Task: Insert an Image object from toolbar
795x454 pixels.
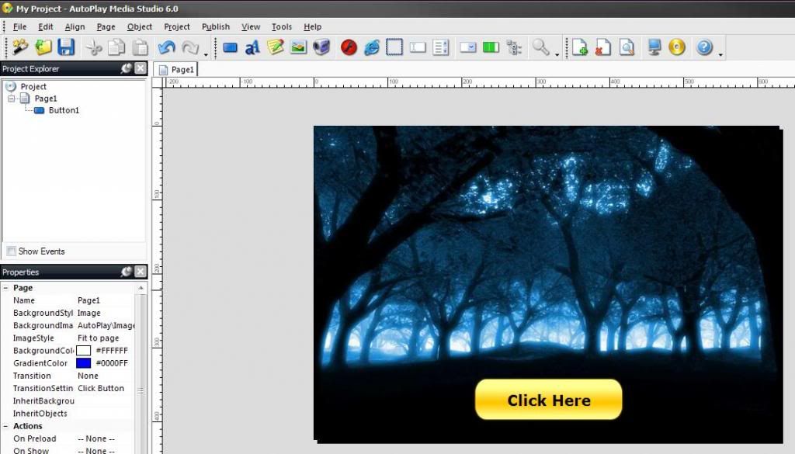Action: 298,47
